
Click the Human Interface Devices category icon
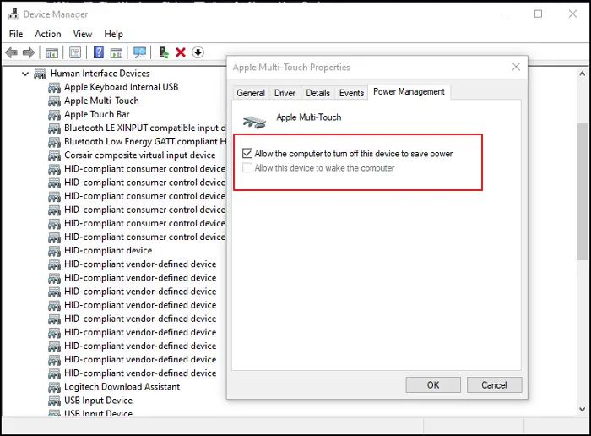(x=40, y=74)
